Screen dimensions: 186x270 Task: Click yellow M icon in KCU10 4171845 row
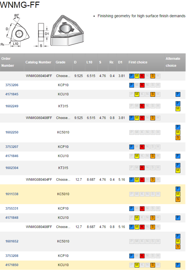coord(137,94)
